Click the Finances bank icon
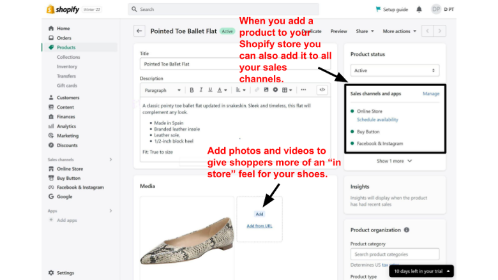498x280 pixels. tap(51, 116)
